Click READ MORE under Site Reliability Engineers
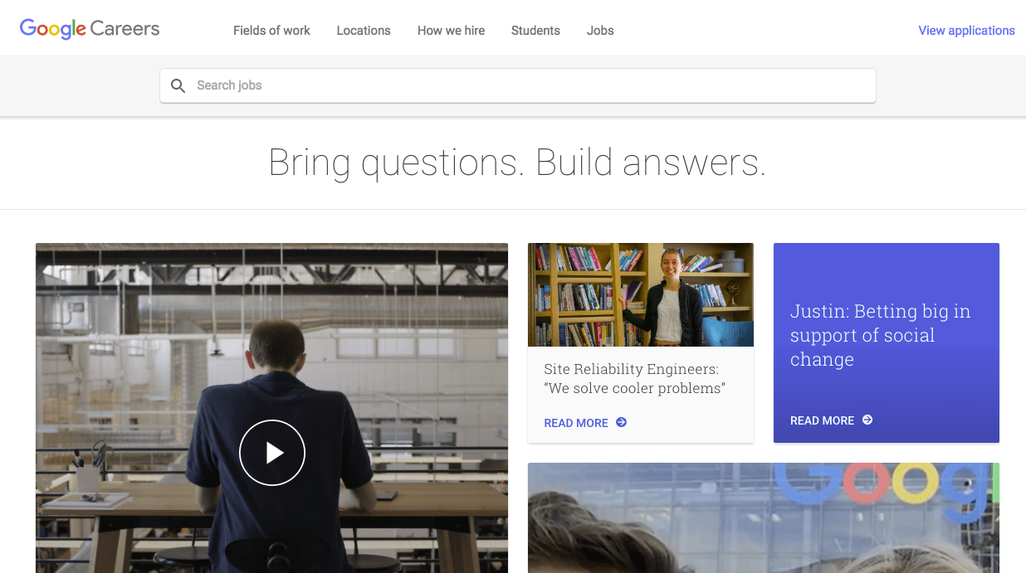Viewport: 1026px width, 573px height. click(576, 423)
